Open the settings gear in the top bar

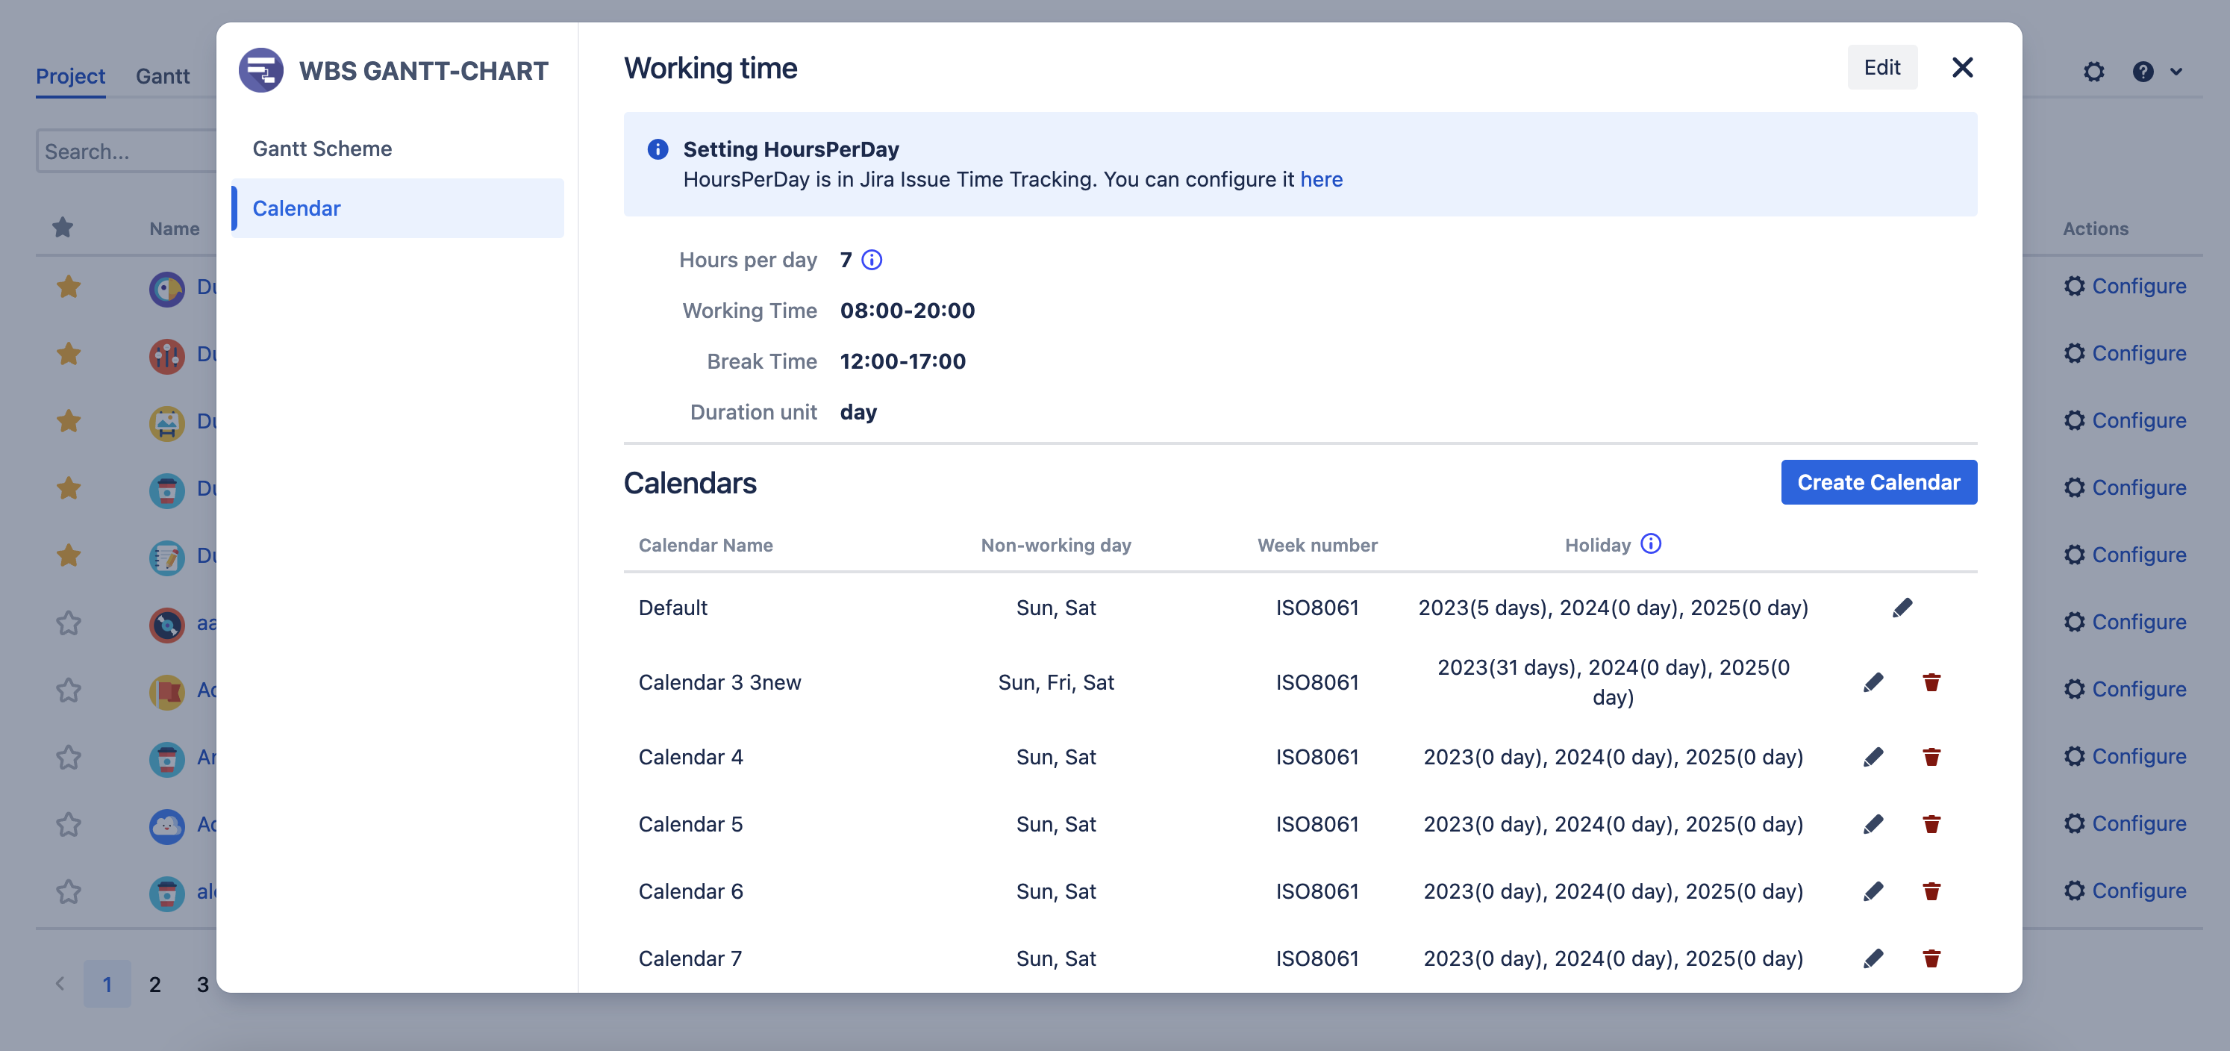click(x=2095, y=72)
